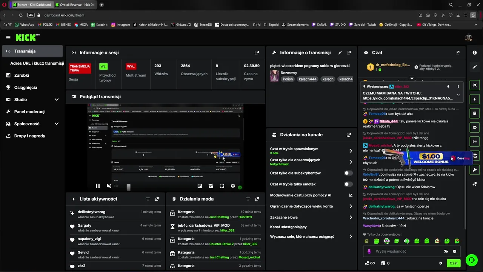
Task: Pop out the Działania moda panel
Action: pyautogui.click(x=257, y=199)
